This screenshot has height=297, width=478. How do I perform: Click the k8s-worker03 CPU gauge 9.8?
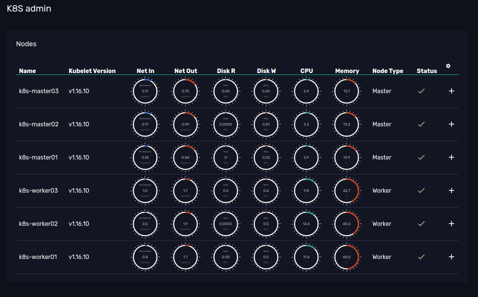[307, 190]
